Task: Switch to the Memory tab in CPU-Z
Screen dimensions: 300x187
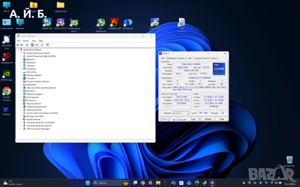Action: (x=181, y=58)
